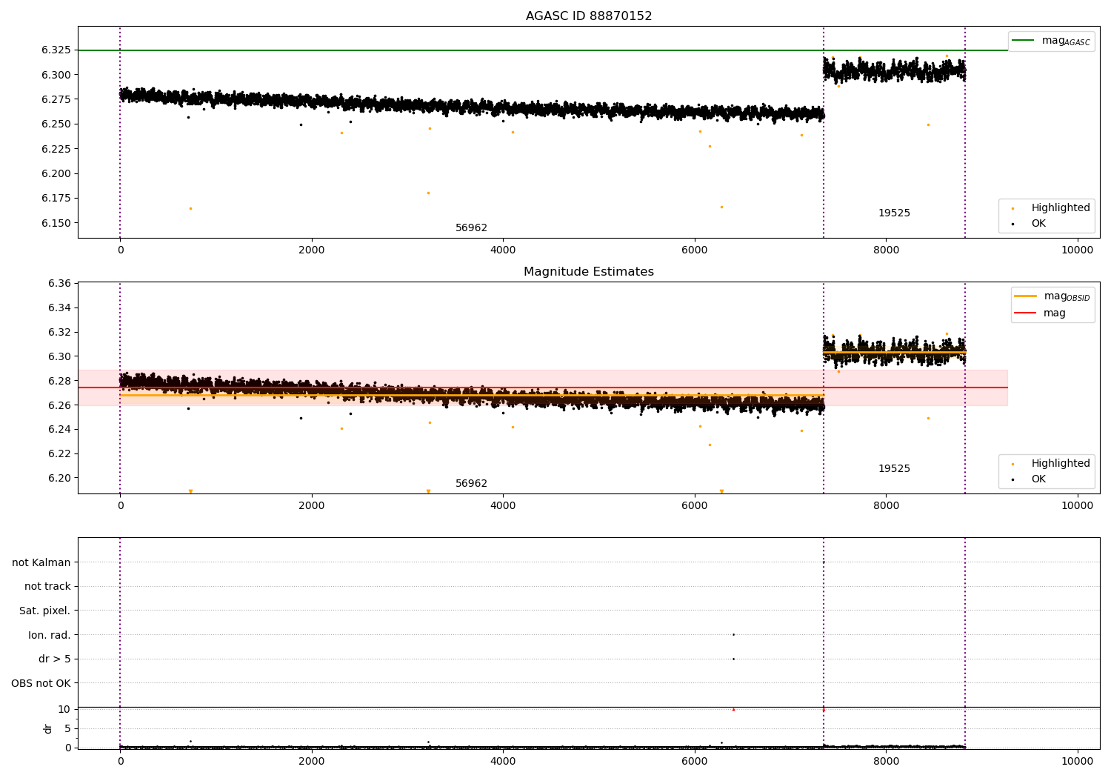Click y-tick '6.28' on Magnitude Estimates plot

point(59,381)
